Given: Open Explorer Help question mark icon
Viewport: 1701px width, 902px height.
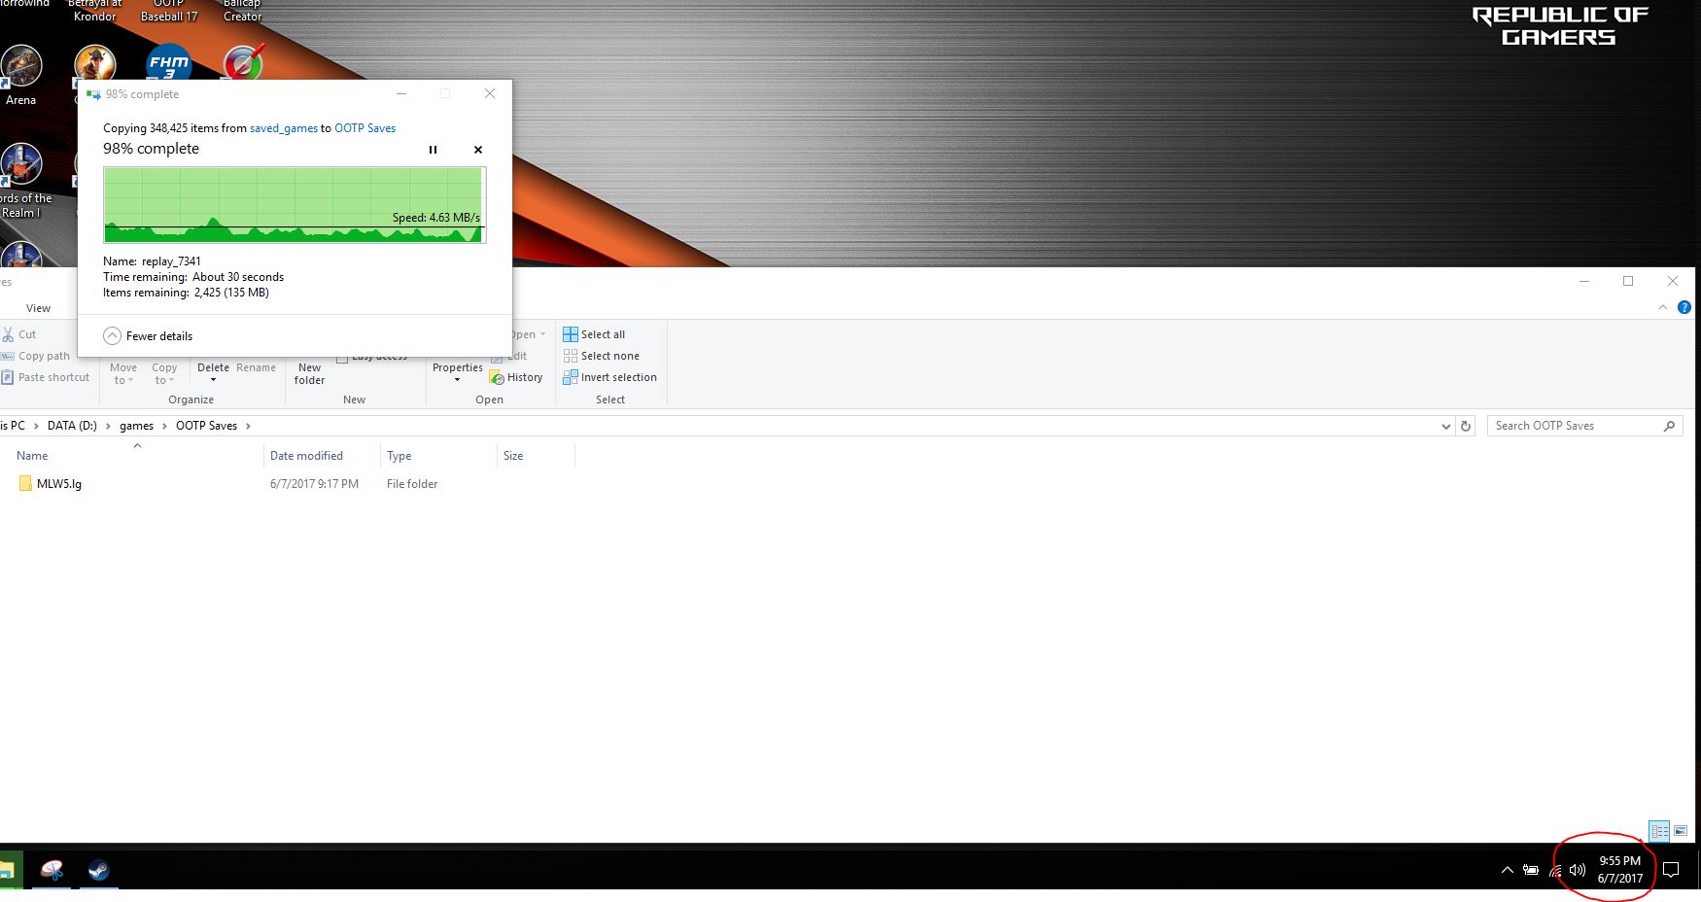Looking at the screenshot, I should (1684, 307).
